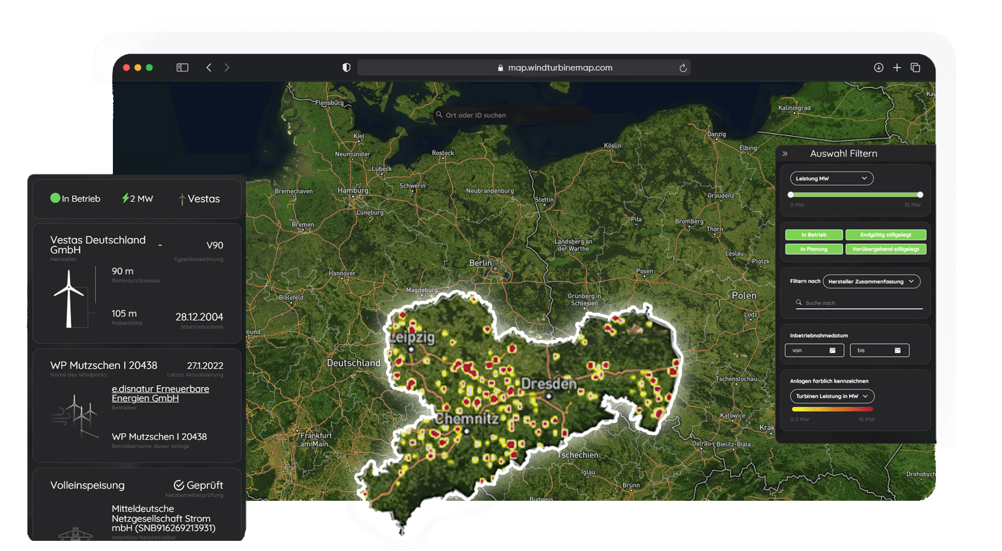Viewport: 1002px width, 551px height.
Task: Click the yellow-to-red power color gradient bar
Action: pos(832,409)
